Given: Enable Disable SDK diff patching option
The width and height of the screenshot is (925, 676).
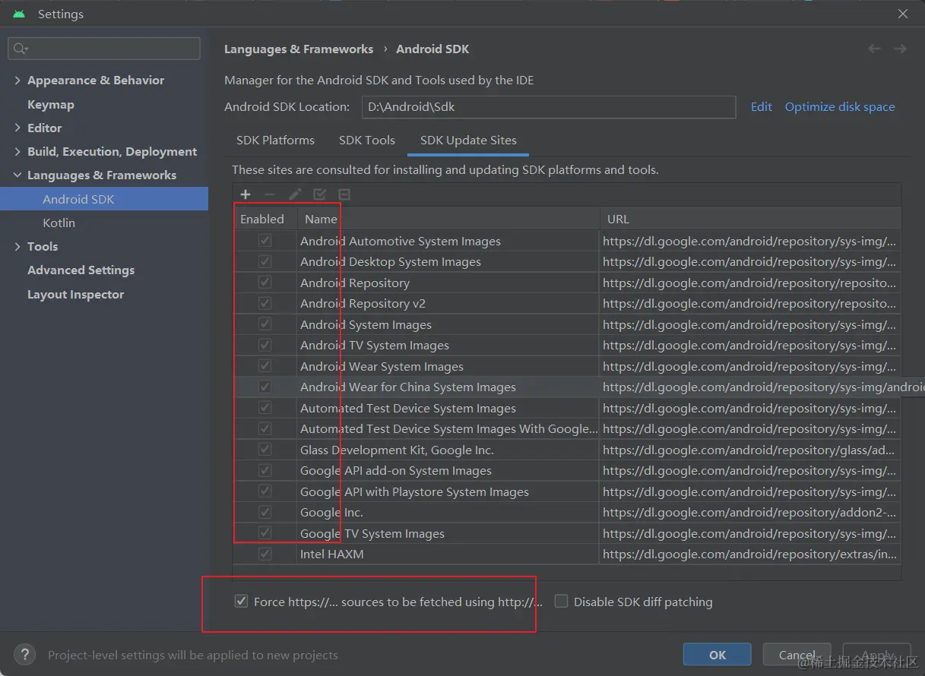Looking at the screenshot, I should pos(561,601).
